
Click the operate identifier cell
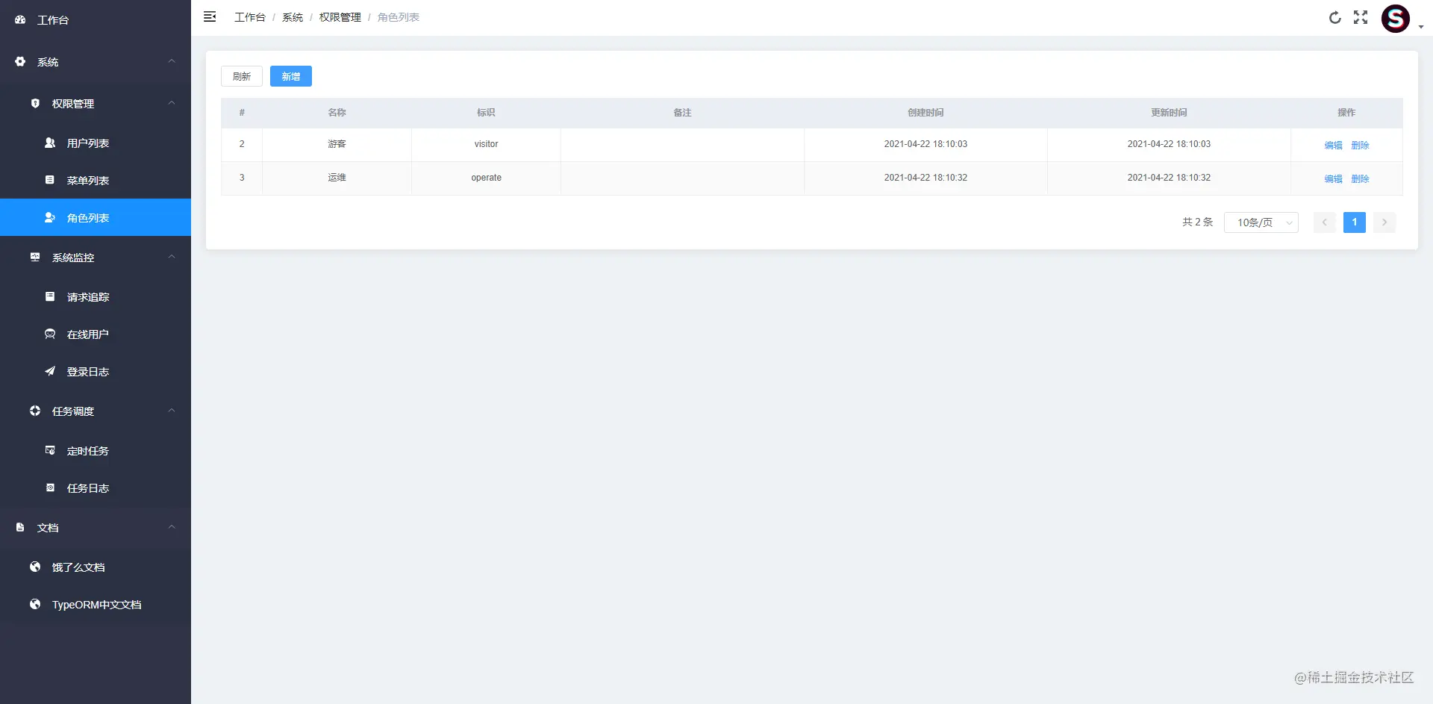487,178
